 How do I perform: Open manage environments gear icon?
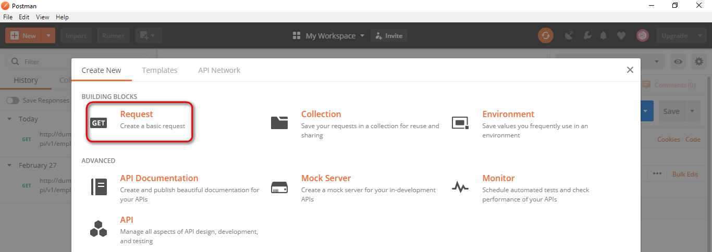(x=699, y=61)
